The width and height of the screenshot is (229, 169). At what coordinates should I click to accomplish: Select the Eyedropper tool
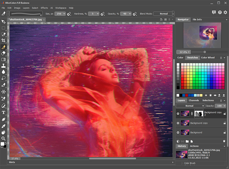coord(3,126)
